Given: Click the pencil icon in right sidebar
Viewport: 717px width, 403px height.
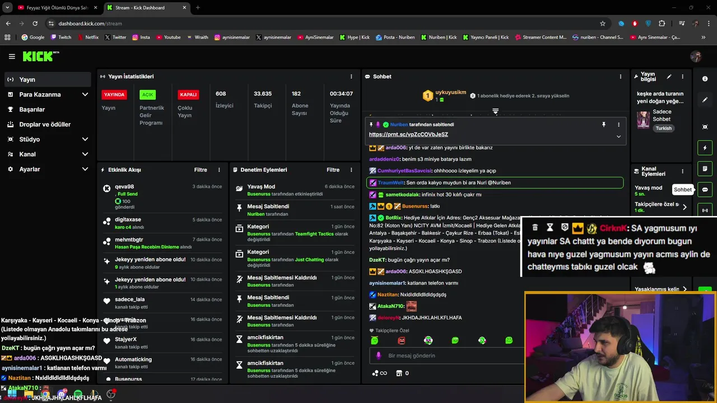Looking at the screenshot, I should pyautogui.click(x=705, y=100).
